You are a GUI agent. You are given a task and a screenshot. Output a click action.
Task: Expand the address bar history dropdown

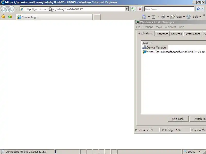(127, 9)
